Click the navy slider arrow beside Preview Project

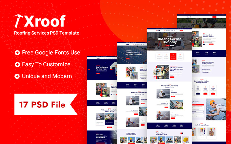pyautogui.click(x=183, y=133)
